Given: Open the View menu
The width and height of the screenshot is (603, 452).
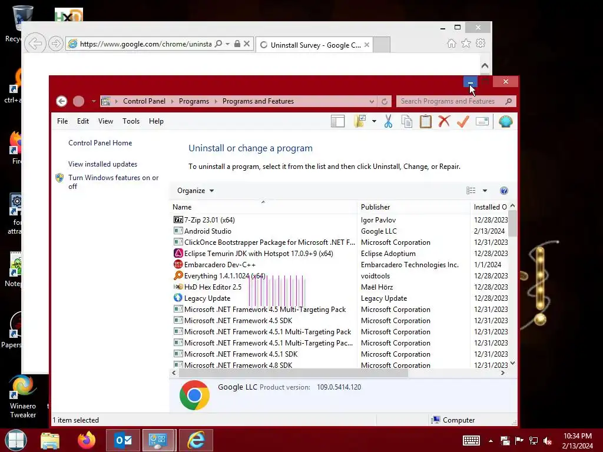Looking at the screenshot, I should [105, 121].
